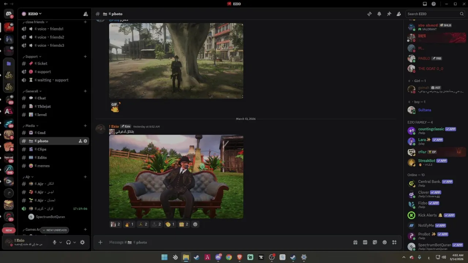The image size is (468, 263).
Task: Collapse the Ajr category
Action: (x=28, y=177)
